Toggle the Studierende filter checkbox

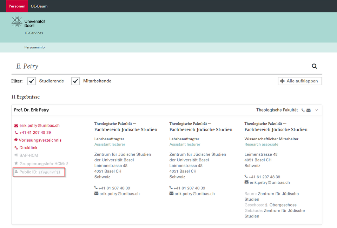(32, 81)
